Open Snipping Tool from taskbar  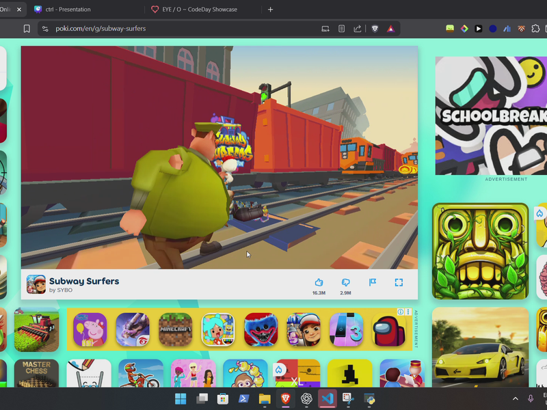tap(348, 398)
